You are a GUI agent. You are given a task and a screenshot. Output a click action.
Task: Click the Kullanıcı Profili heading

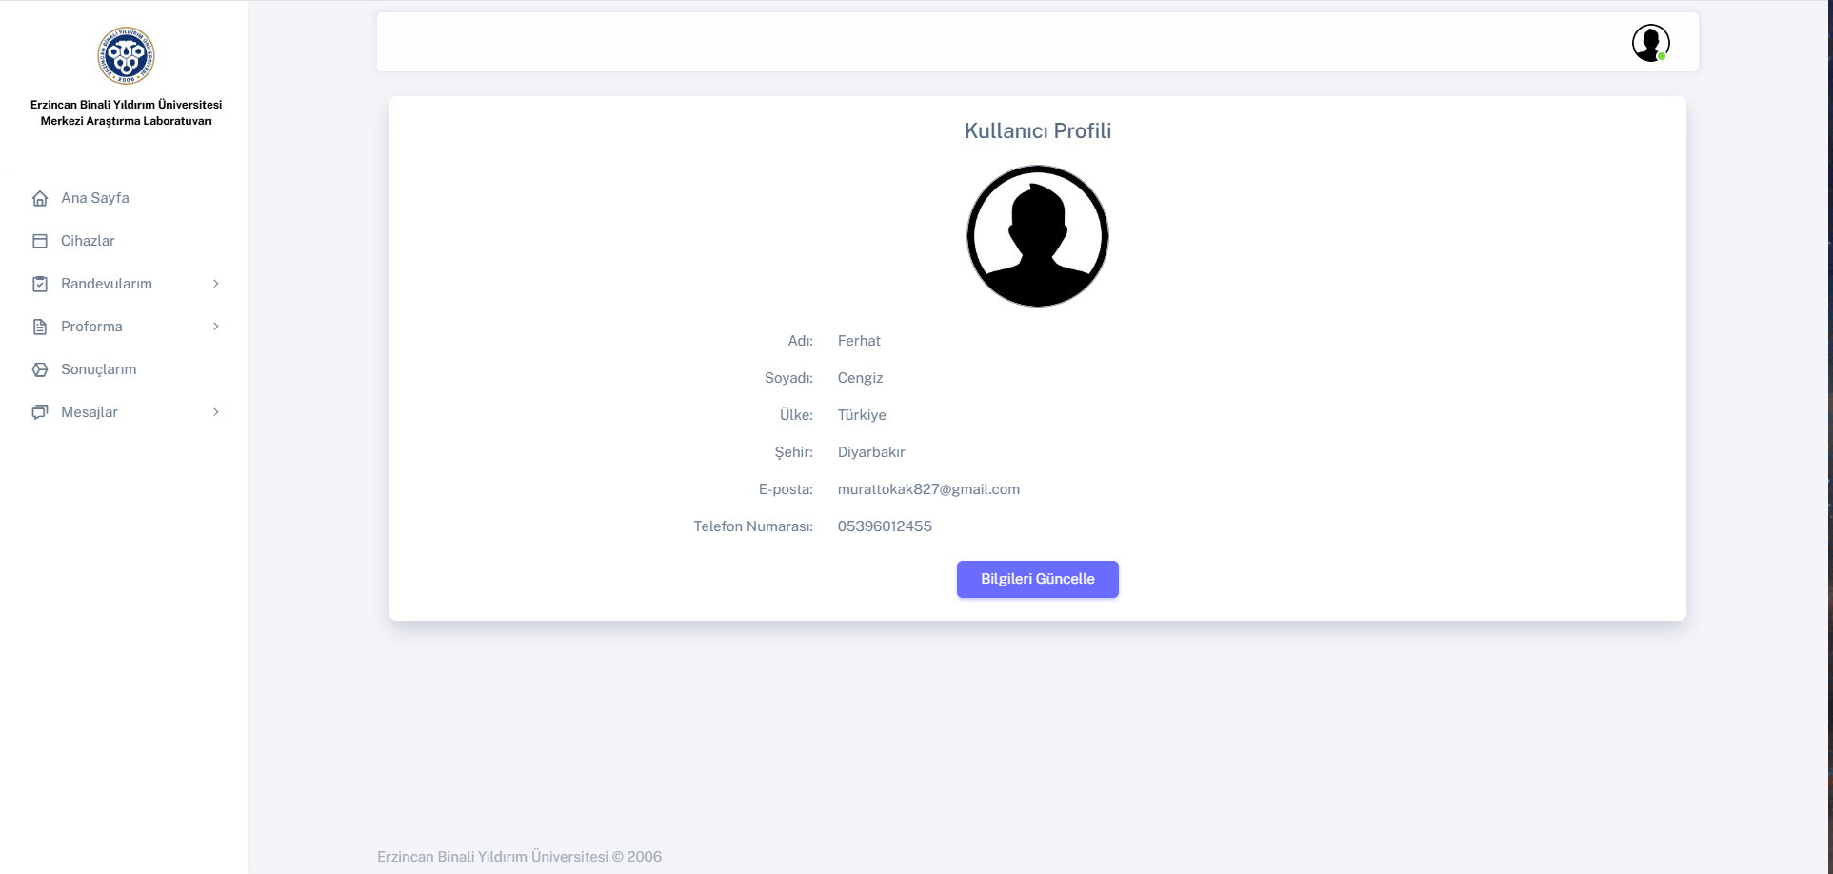pos(1037,131)
